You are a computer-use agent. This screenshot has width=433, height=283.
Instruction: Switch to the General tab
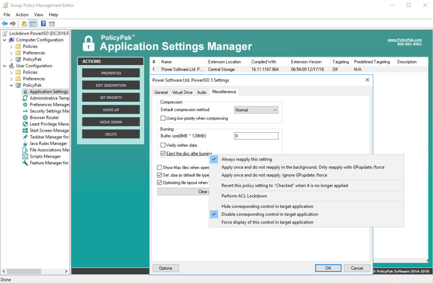pos(161,93)
